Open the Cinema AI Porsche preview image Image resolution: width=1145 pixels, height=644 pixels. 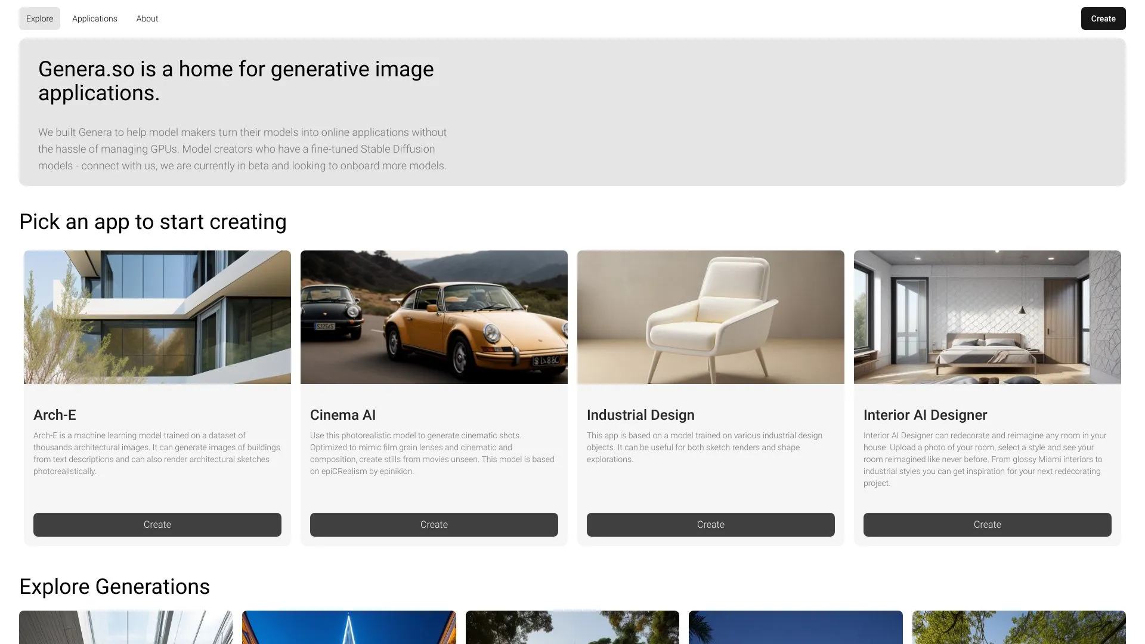(434, 317)
